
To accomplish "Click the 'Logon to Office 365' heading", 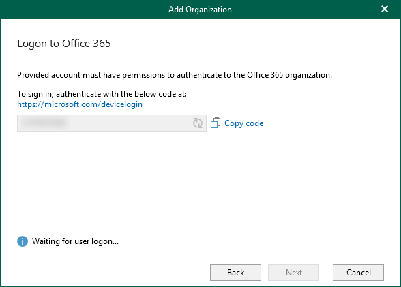I will coord(64,44).
